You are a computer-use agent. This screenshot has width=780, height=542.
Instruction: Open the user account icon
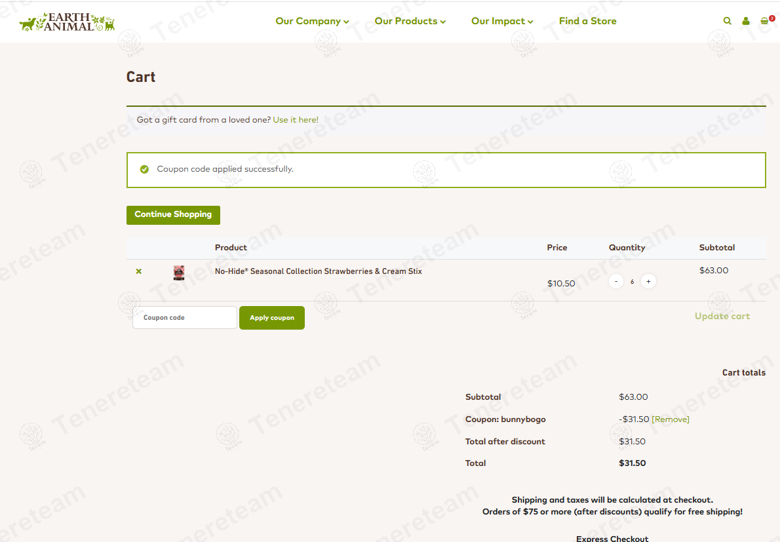(746, 21)
